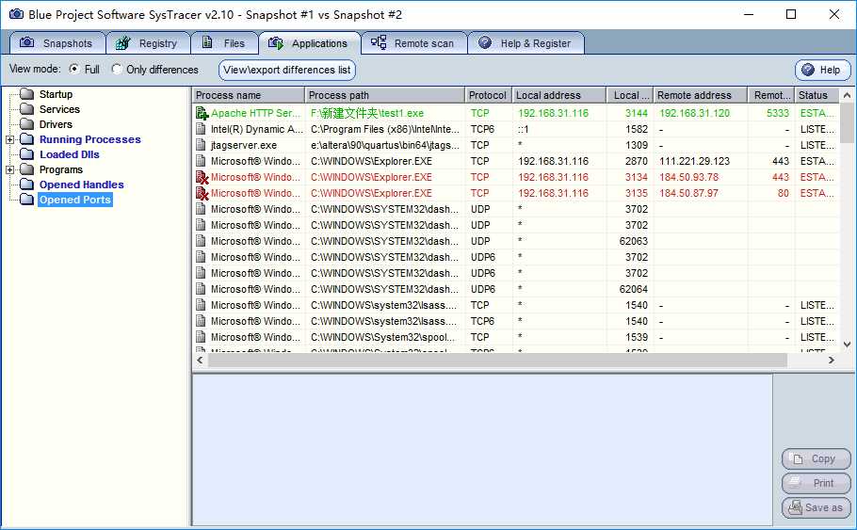Open the Remote scan tab
This screenshot has height=530, width=857.
tap(413, 43)
